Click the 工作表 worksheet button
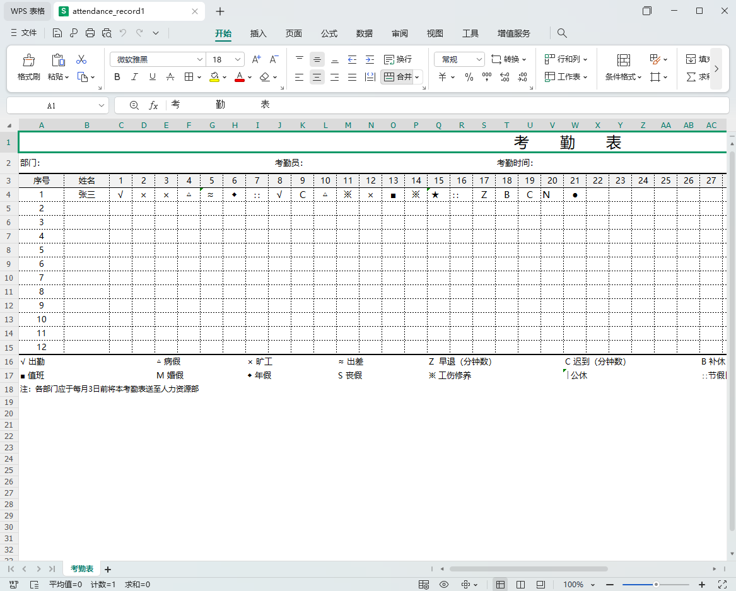Screen dimensions: 736x591 [x=566, y=76]
